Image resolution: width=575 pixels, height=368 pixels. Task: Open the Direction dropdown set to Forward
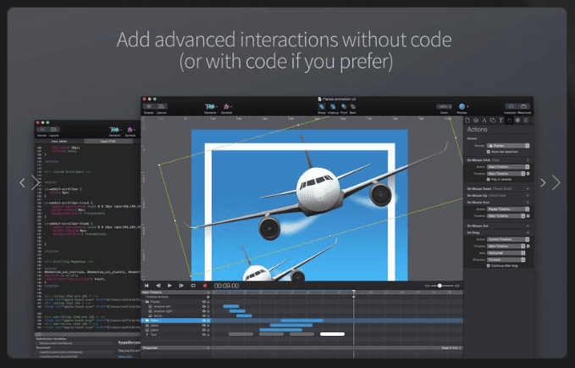pos(506,259)
